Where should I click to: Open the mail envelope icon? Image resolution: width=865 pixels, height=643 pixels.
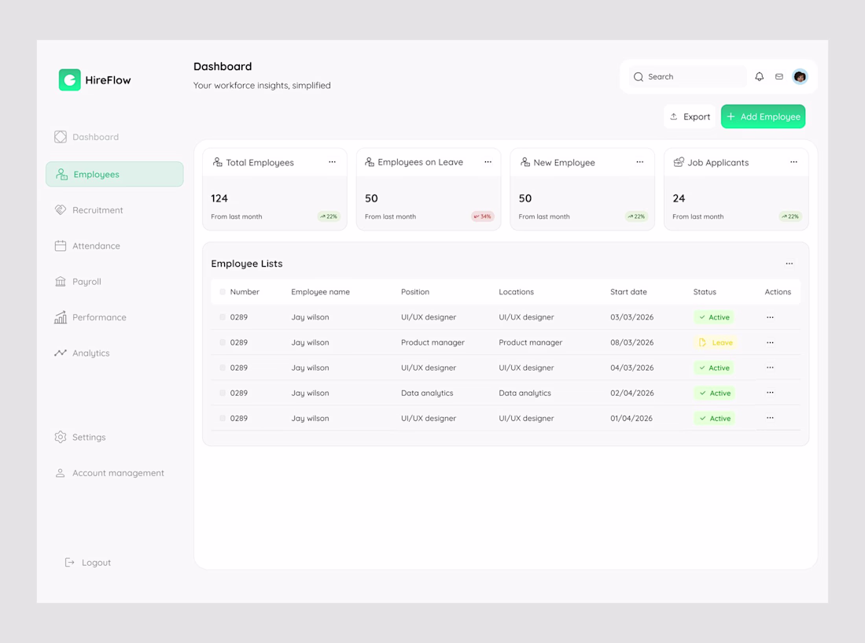pyautogui.click(x=779, y=76)
